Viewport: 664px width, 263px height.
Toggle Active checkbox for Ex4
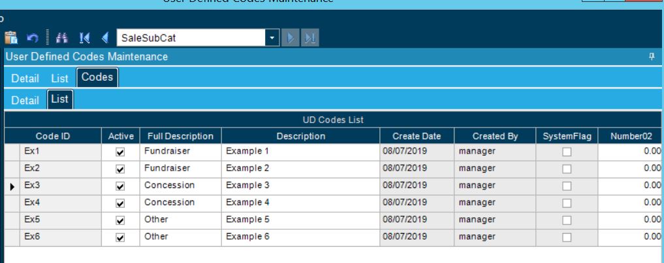coord(120,204)
